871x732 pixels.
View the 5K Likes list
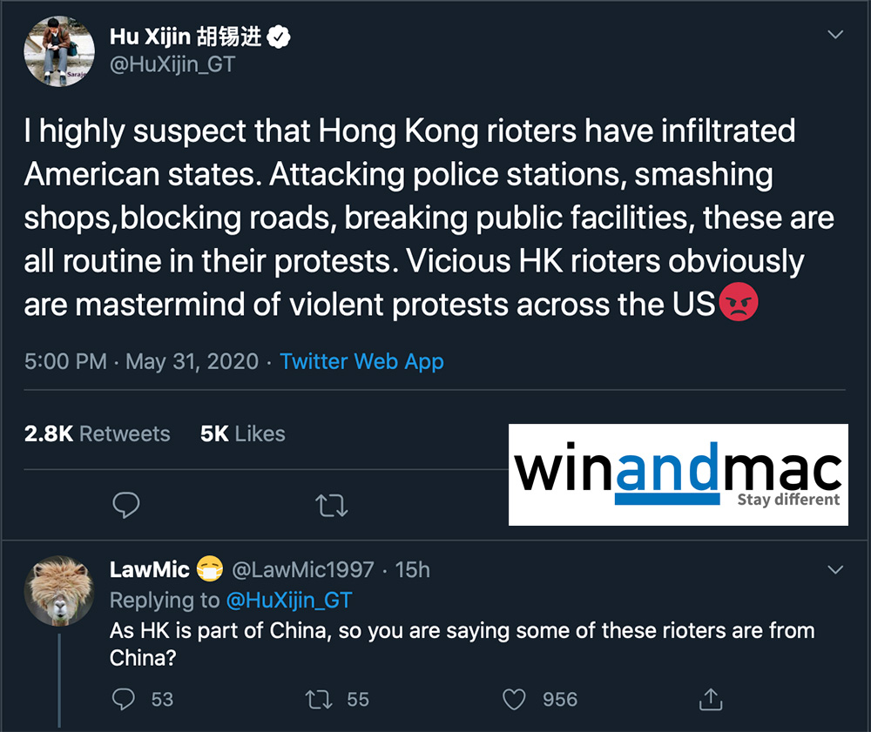click(x=243, y=433)
